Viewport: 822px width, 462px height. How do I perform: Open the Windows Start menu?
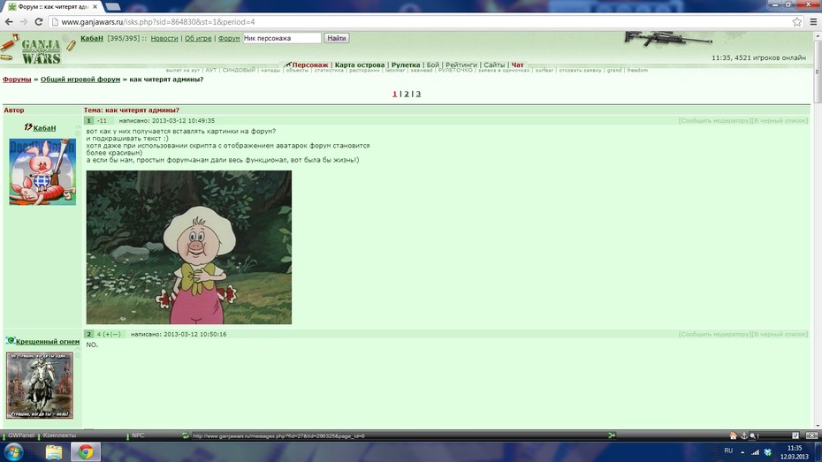[x=13, y=451]
